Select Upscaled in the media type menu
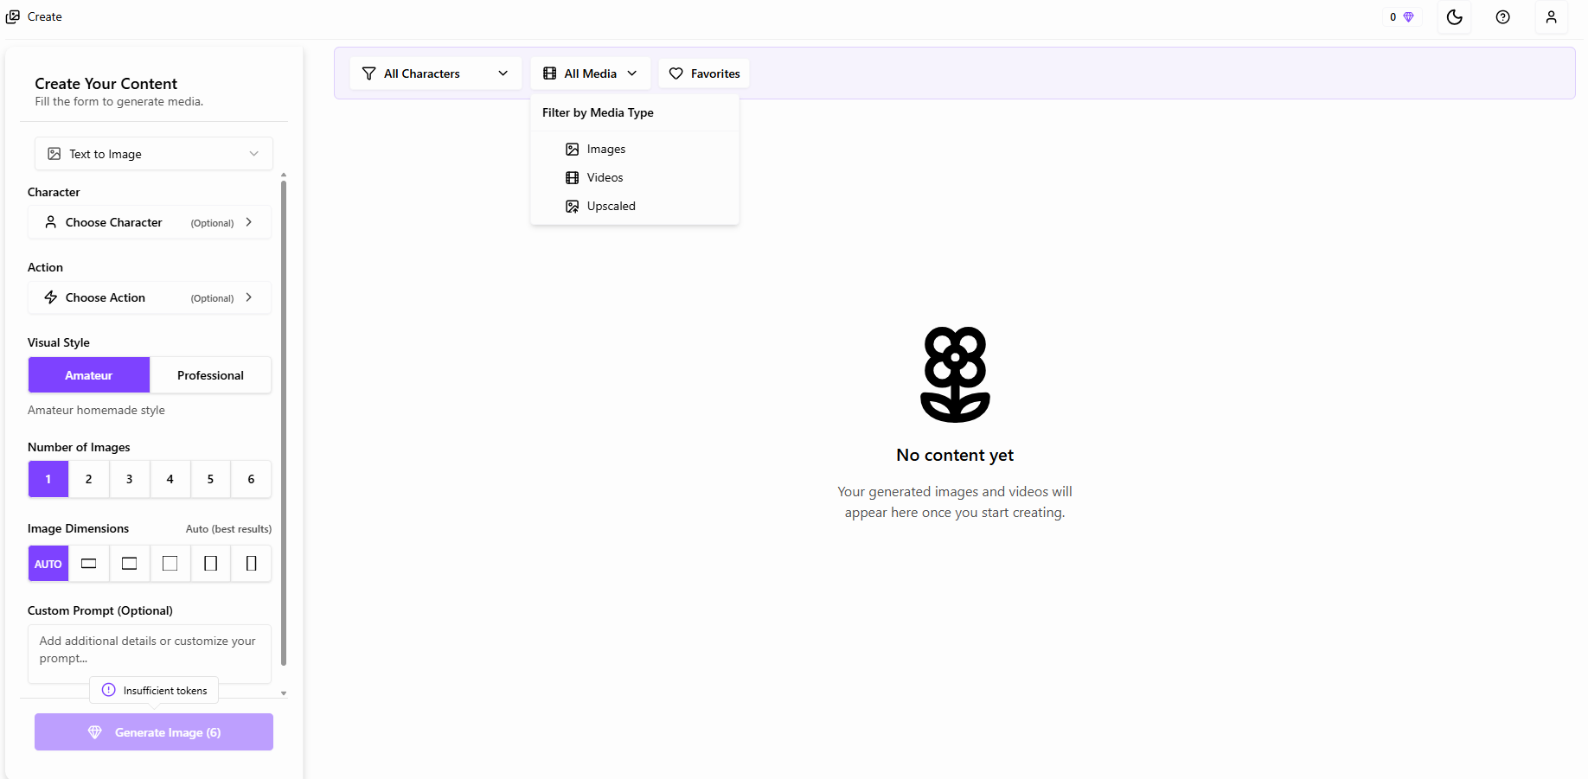The height and width of the screenshot is (779, 1588). pos(611,206)
